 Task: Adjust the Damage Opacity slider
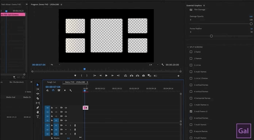tap(251, 24)
